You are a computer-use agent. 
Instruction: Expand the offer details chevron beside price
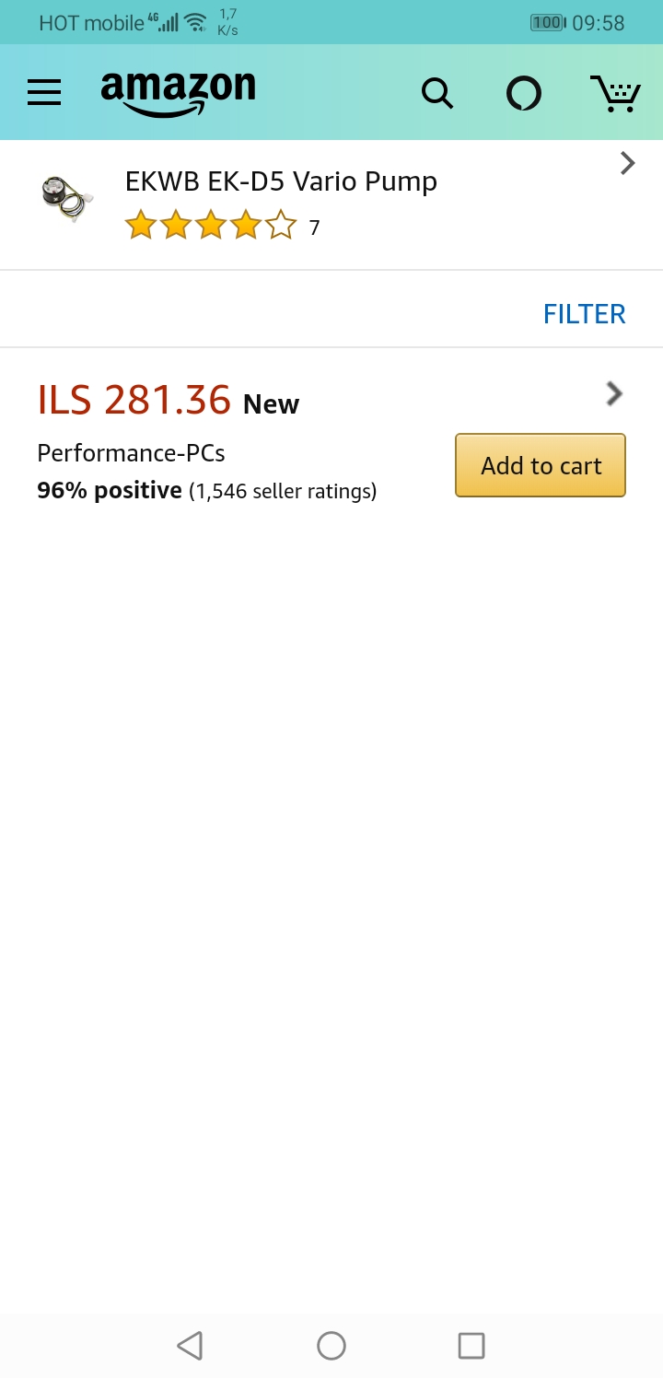click(614, 394)
